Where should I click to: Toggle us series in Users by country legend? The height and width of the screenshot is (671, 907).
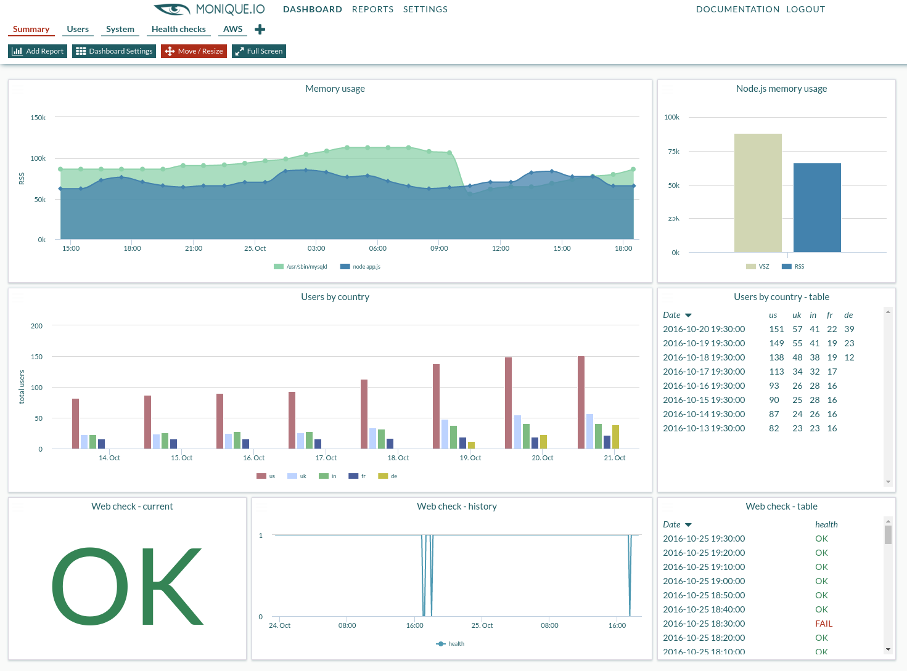click(x=266, y=476)
